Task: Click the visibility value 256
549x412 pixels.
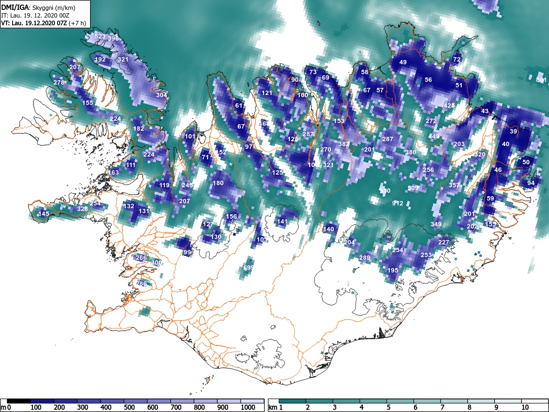Action: coord(428,170)
